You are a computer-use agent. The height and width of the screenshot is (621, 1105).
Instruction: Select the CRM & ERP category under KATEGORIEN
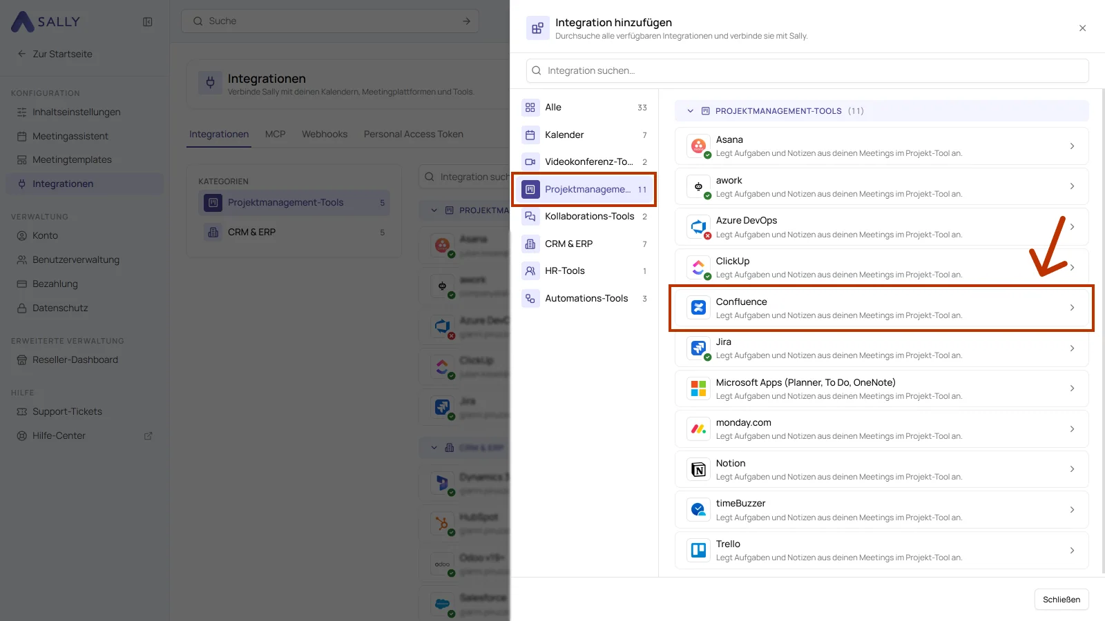click(x=294, y=233)
